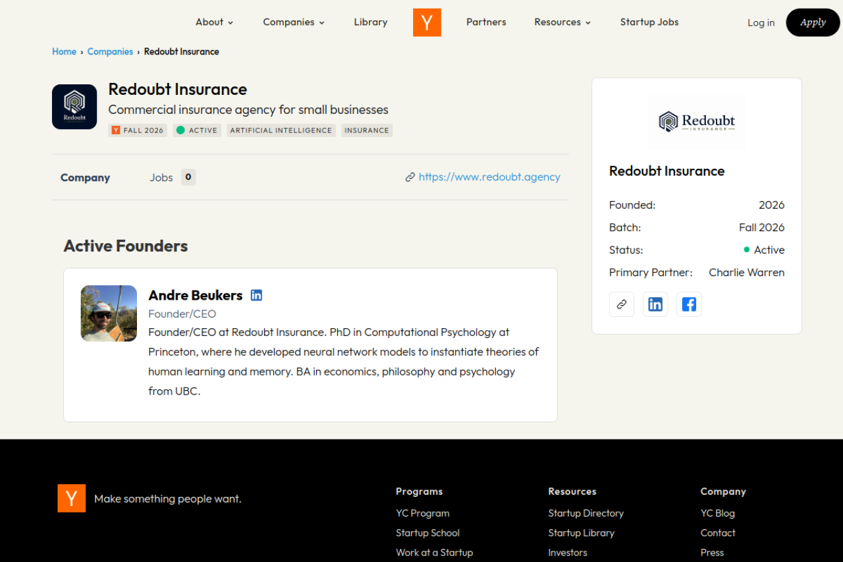Screen dimensions: 843x562
Task: Expand the Resources dropdown menu
Action: click(563, 22)
